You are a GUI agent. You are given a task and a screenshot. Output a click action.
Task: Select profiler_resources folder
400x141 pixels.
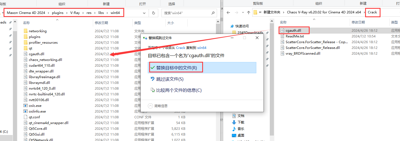[x=43, y=43]
